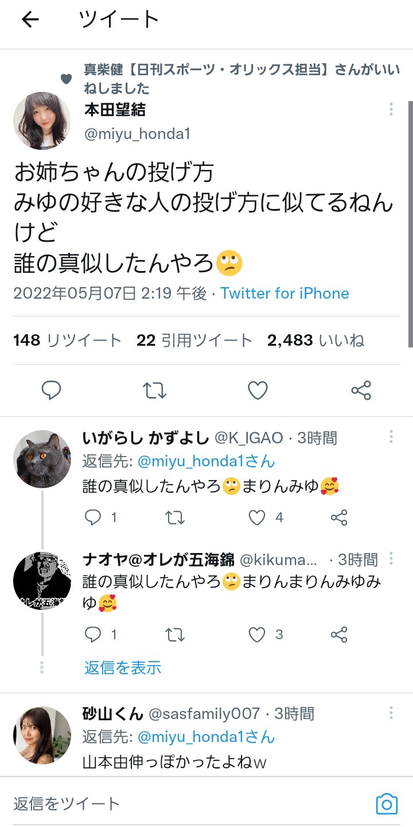This screenshot has width=413, height=827.
Task: View the 22 引用ツイート list
Action: click(194, 341)
